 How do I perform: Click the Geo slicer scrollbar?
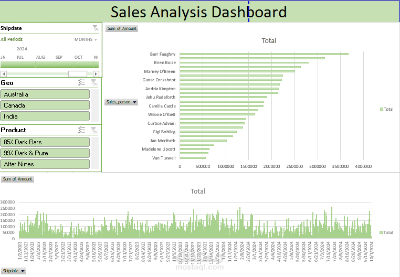click(x=95, y=105)
